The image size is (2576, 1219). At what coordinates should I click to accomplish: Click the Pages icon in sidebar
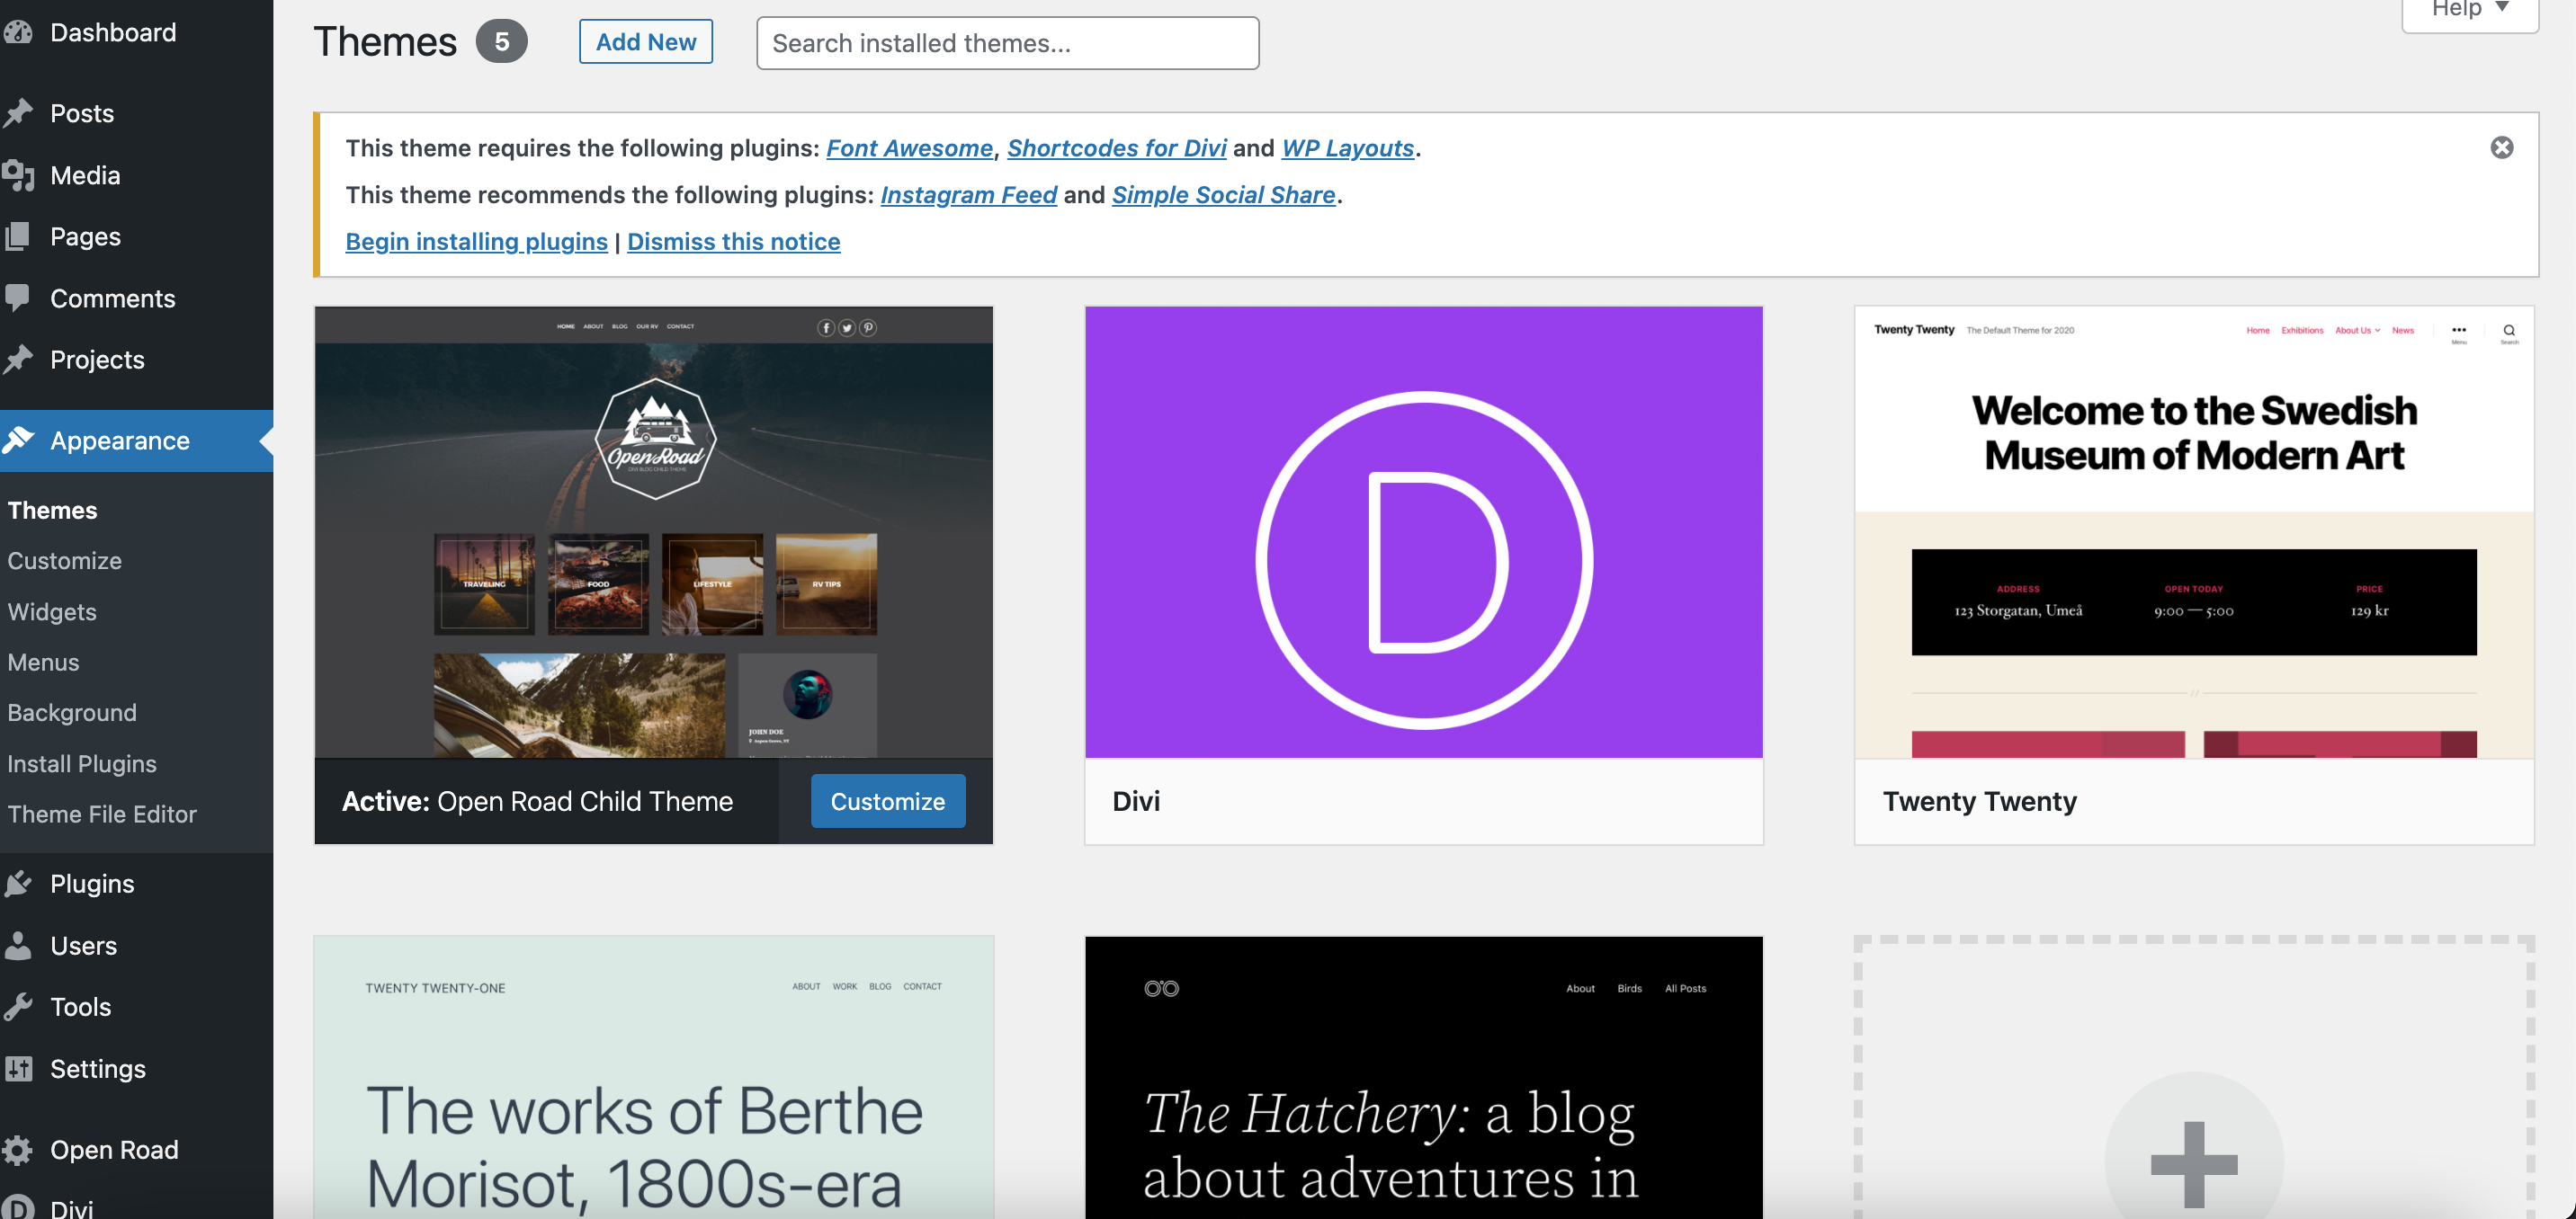tap(18, 236)
